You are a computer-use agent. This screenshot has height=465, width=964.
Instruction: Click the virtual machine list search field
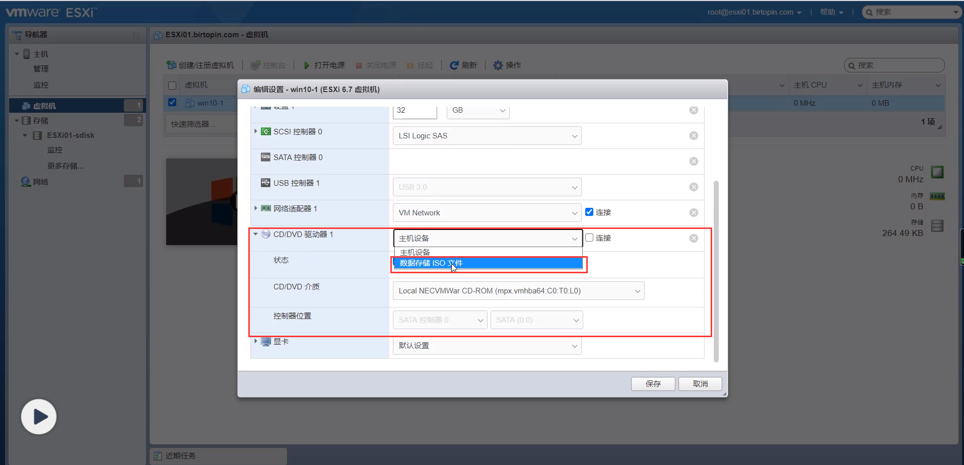[894, 65]
